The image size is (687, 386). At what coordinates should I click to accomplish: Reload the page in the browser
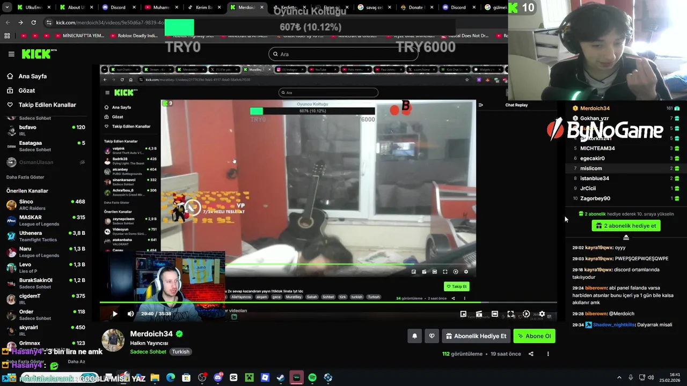tap(33, 23)
